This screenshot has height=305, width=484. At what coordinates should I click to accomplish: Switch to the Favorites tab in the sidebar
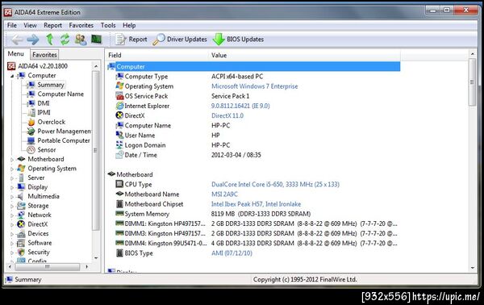point(44,55)
